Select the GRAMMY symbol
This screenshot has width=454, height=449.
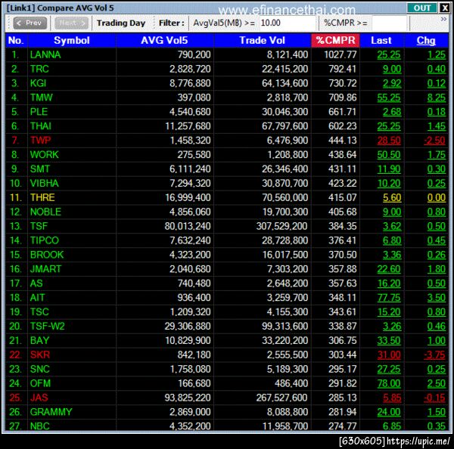point(51,412)
